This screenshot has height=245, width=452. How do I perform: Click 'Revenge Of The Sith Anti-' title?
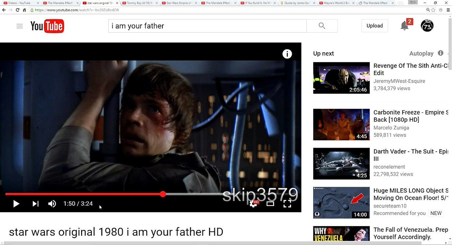[x=411, y=69]
